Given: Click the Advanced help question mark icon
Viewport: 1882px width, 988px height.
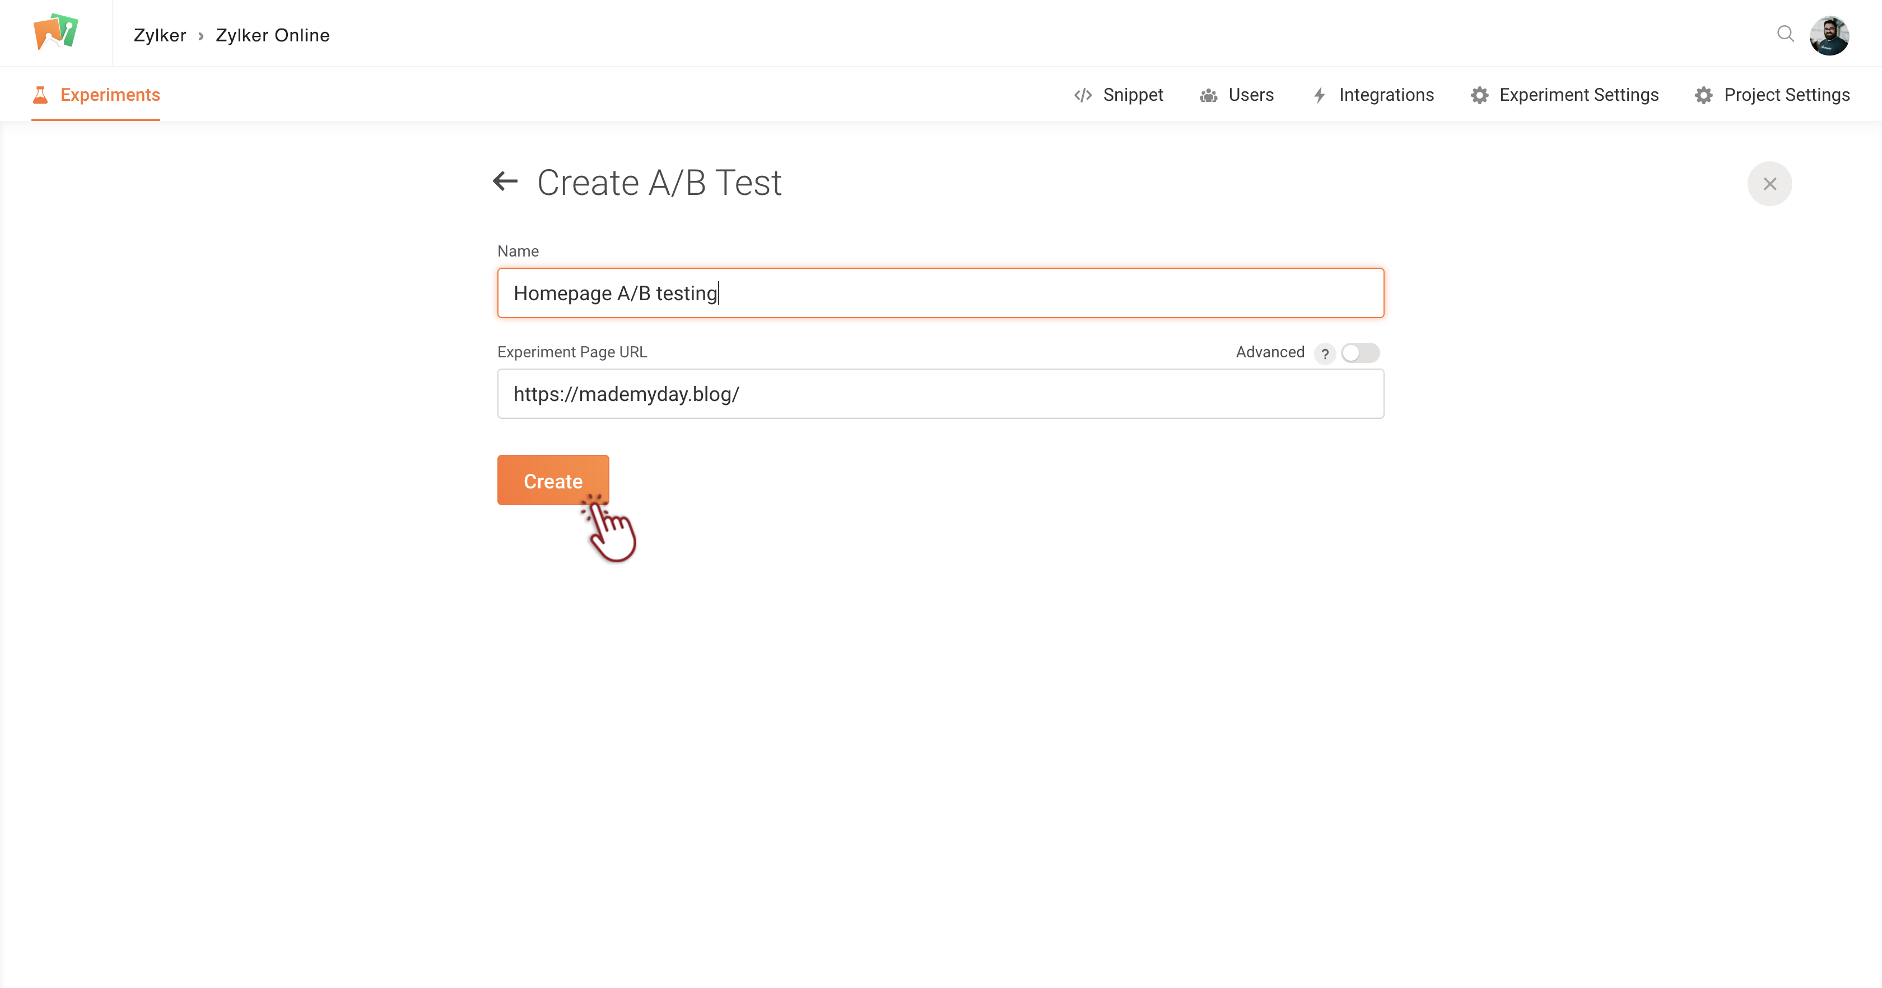Looking at the screenshot, I should [x=1325, y=353].
